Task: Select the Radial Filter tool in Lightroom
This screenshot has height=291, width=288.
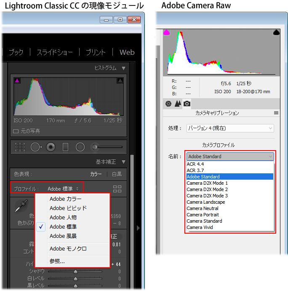Action: [x=80, y=147]
